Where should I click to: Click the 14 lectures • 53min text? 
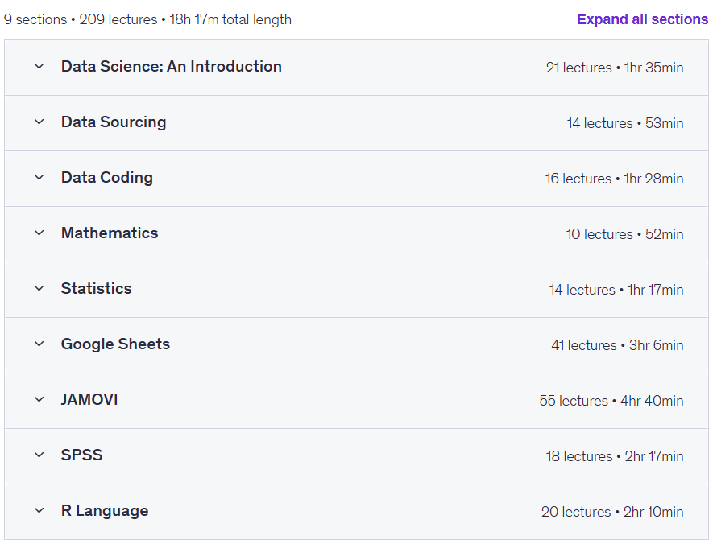(x=625, y=123)
